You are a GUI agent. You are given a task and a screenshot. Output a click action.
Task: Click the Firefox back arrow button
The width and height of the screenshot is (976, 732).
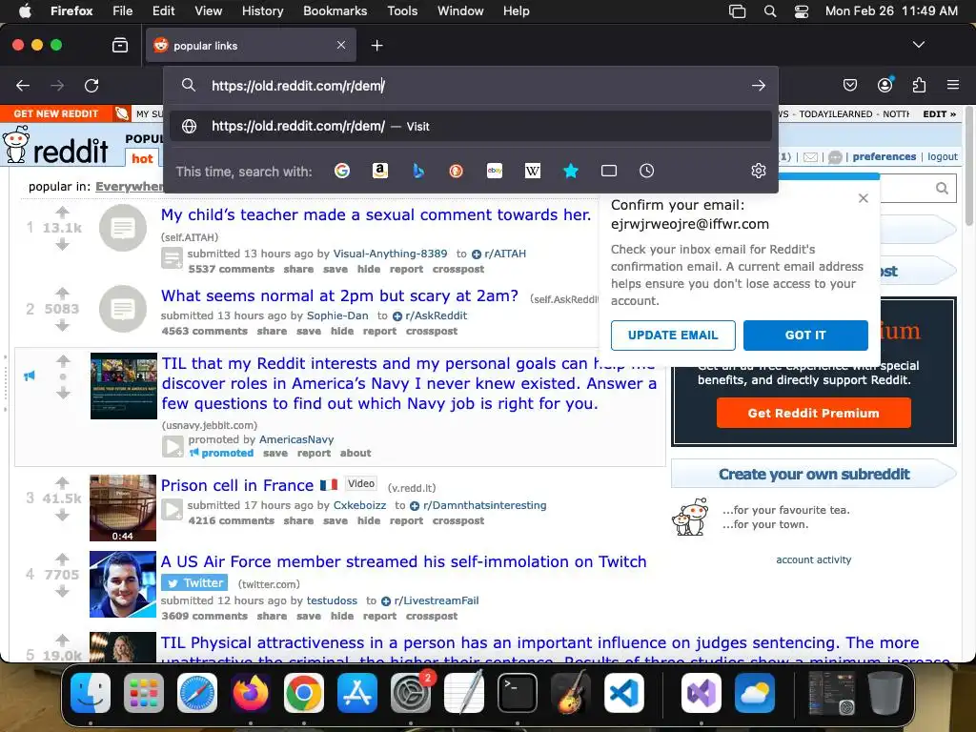point(23,85)
